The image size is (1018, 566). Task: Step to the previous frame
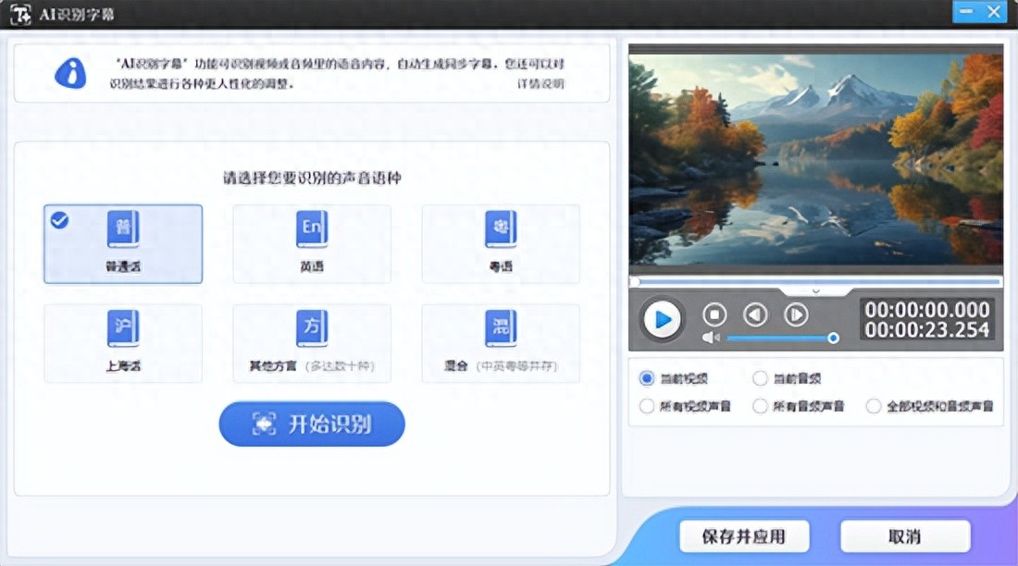pyautogui.click(x=755, y=314)
